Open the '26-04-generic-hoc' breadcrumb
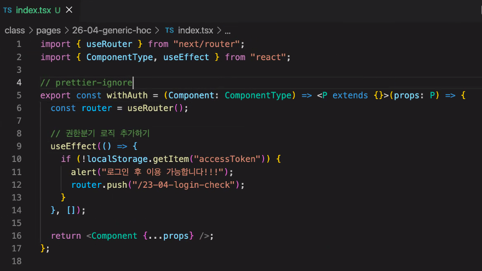The height and width of the screenshot is (271, 482). point(112,31)
